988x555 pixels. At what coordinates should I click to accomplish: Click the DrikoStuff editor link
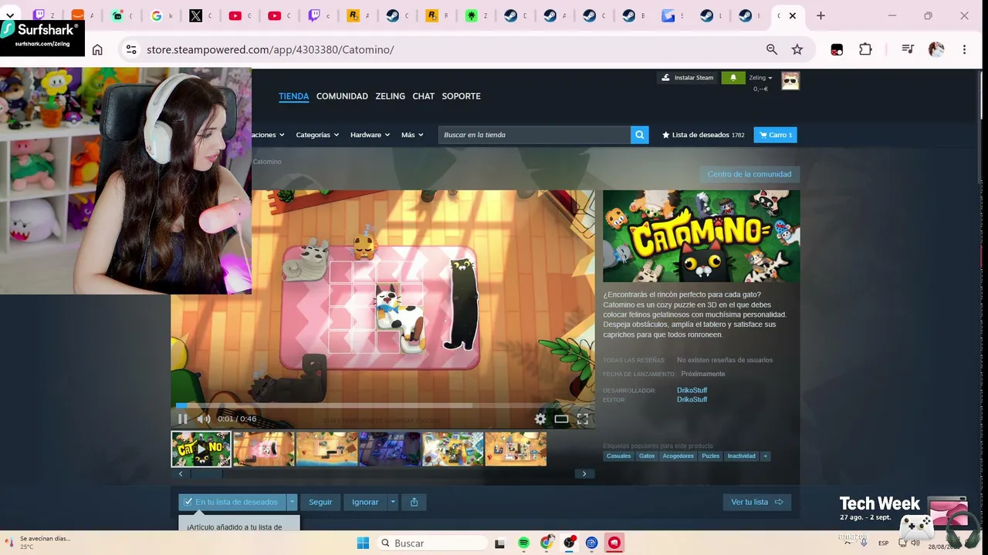692,399
